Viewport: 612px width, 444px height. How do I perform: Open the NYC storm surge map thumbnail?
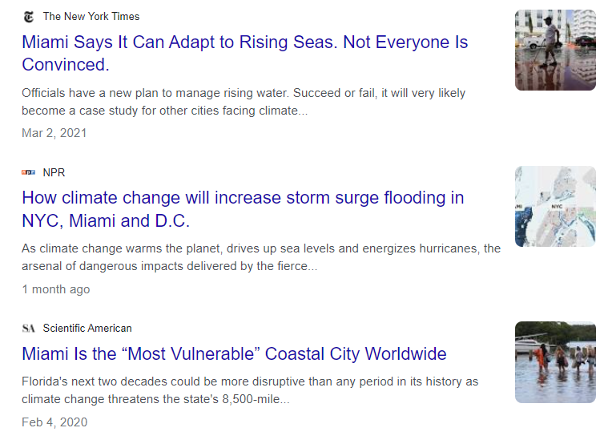tap(555, 206)
